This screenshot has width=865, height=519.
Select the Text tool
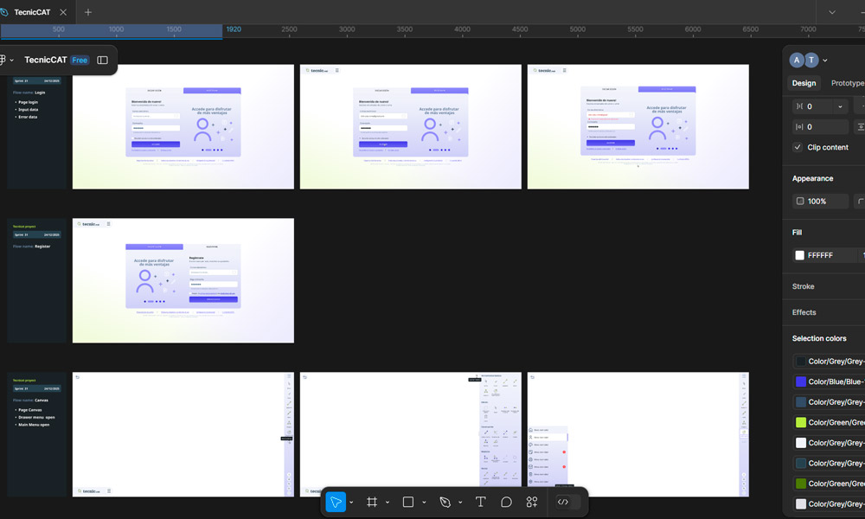pos(481,502)
